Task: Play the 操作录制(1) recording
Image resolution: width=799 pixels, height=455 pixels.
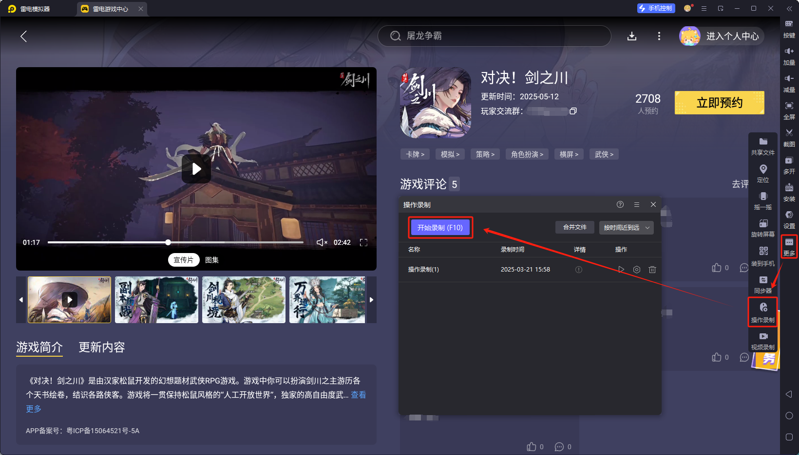Action: point(621,270)
